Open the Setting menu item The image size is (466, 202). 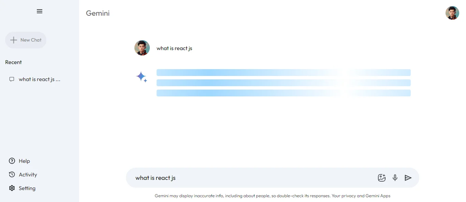click(x=27, y=188)
